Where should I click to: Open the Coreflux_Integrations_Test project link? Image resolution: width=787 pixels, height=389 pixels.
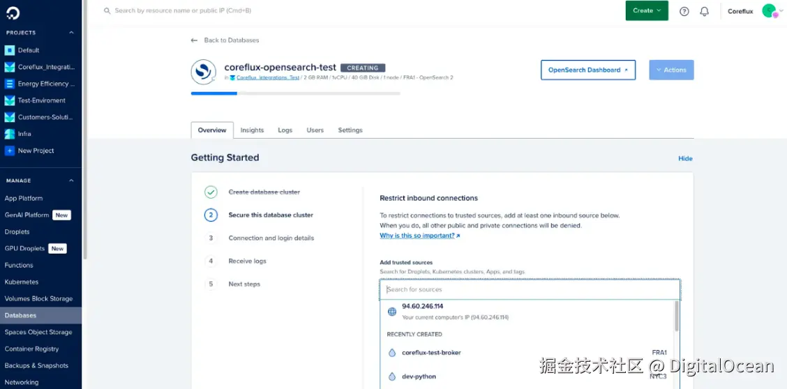tap(268, 77)
